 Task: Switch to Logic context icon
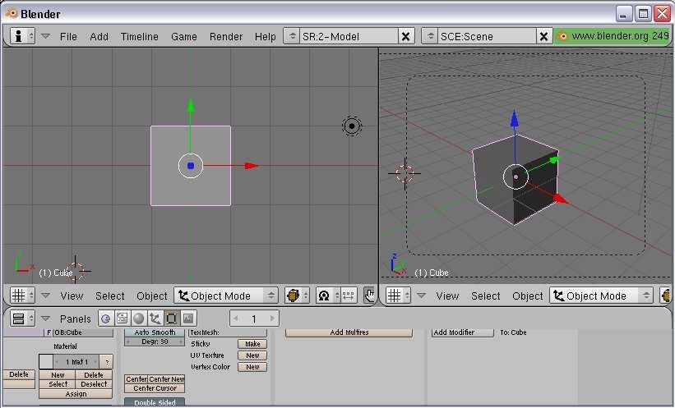click(x=106, y=319)
